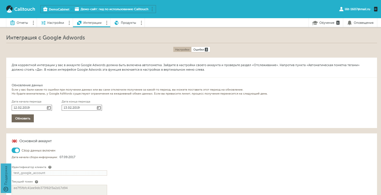Toggle Сбор данных включен switch

tap(16, 150)
